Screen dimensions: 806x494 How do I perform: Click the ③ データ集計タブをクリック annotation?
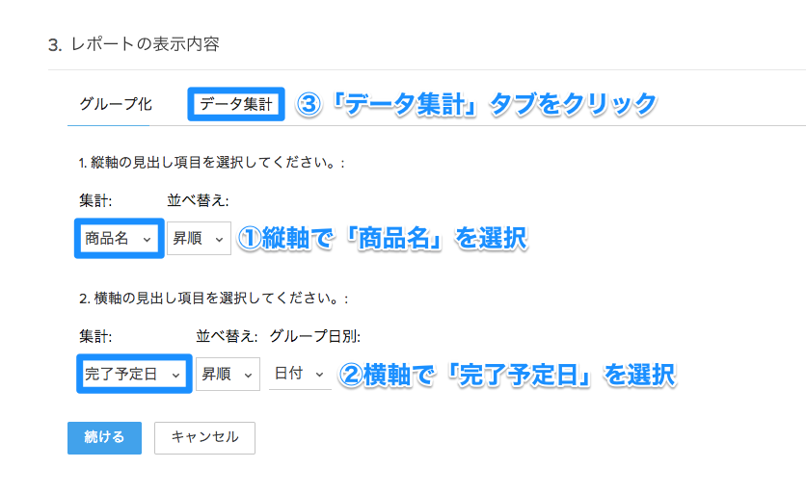coord(477,104)
